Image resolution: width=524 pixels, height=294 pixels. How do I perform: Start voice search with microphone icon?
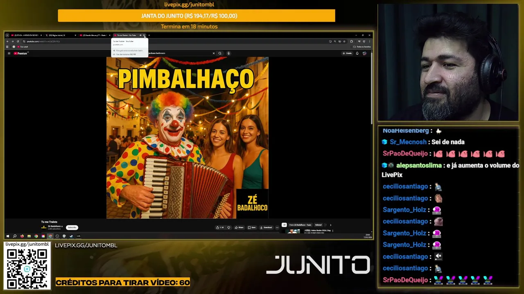coord(228,53)
